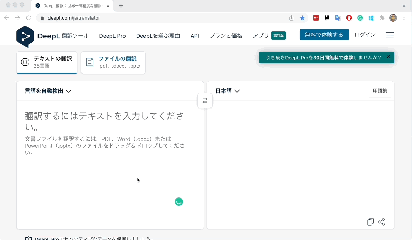Click DeepL 翻訳ツール title text
Image resolution: width=412 pixels, height=240 pixels.
pos(63,36)
